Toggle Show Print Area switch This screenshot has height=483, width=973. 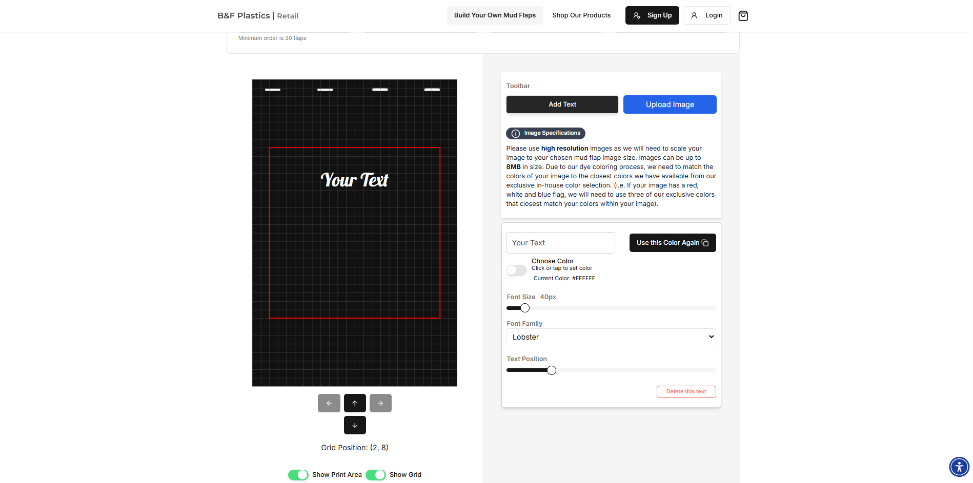[298, 475]
